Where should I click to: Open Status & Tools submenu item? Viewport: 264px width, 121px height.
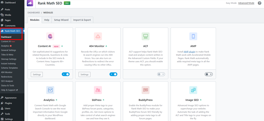(x=7, y=86)
